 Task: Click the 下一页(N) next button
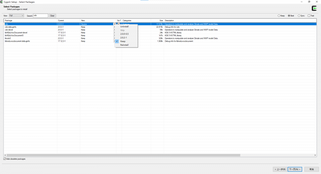pos(295,169)
